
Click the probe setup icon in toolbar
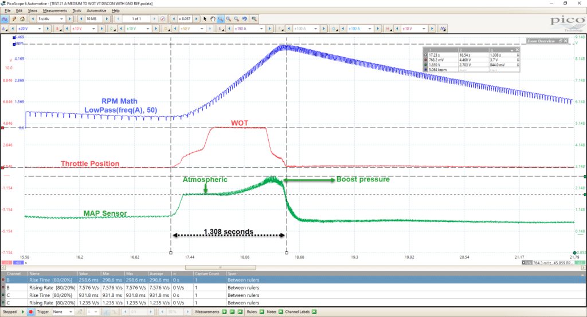click(14, 19)
